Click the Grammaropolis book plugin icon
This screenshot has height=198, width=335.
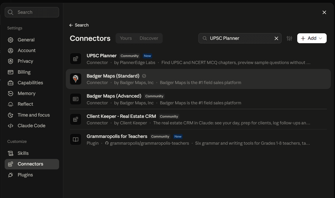[x=76, y=139]
